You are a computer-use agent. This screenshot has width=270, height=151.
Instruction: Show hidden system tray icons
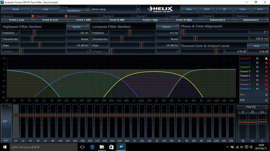pyautogui.click(x=227, y=147)
